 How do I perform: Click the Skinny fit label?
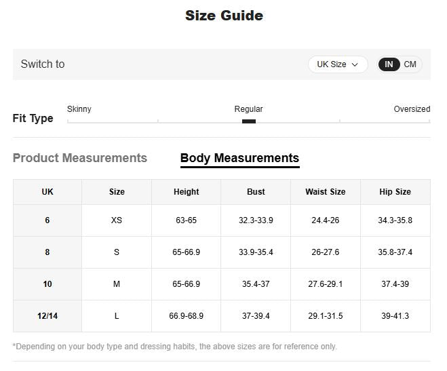pos(79,109)
